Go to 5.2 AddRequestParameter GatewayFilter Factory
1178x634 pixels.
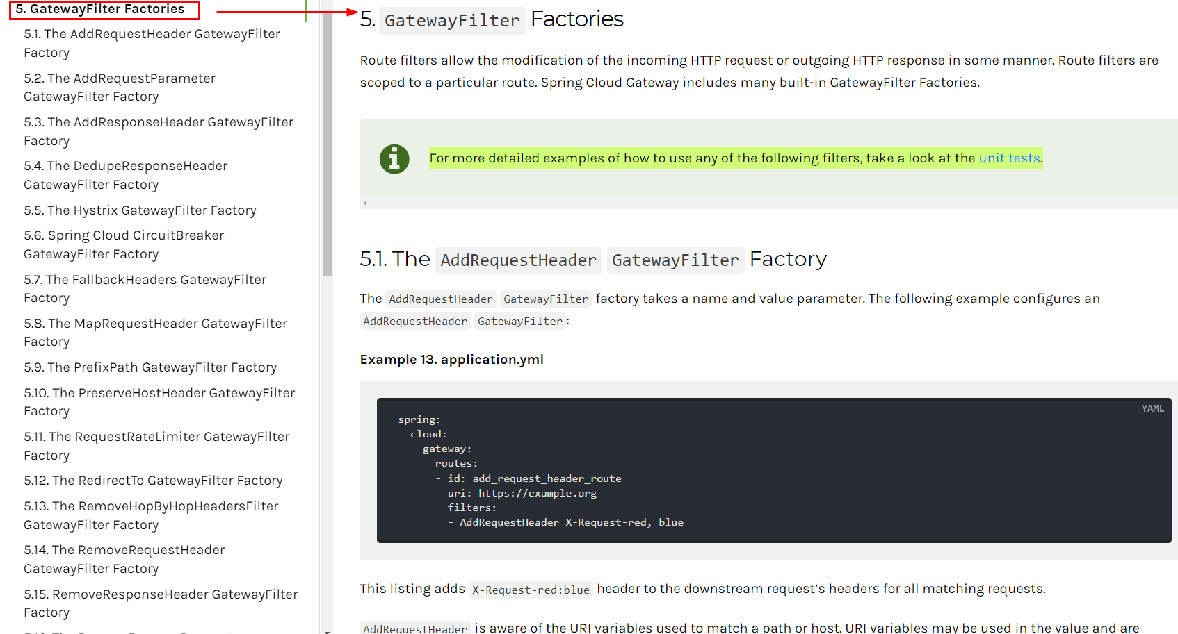[x=120, y=87]
